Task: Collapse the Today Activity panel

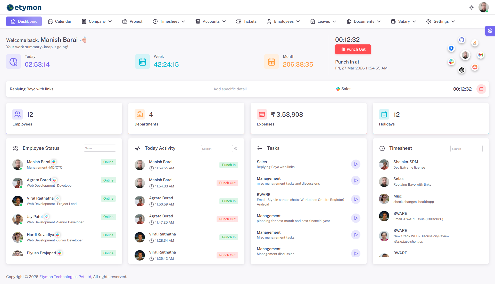Action: tap(235, 148)
